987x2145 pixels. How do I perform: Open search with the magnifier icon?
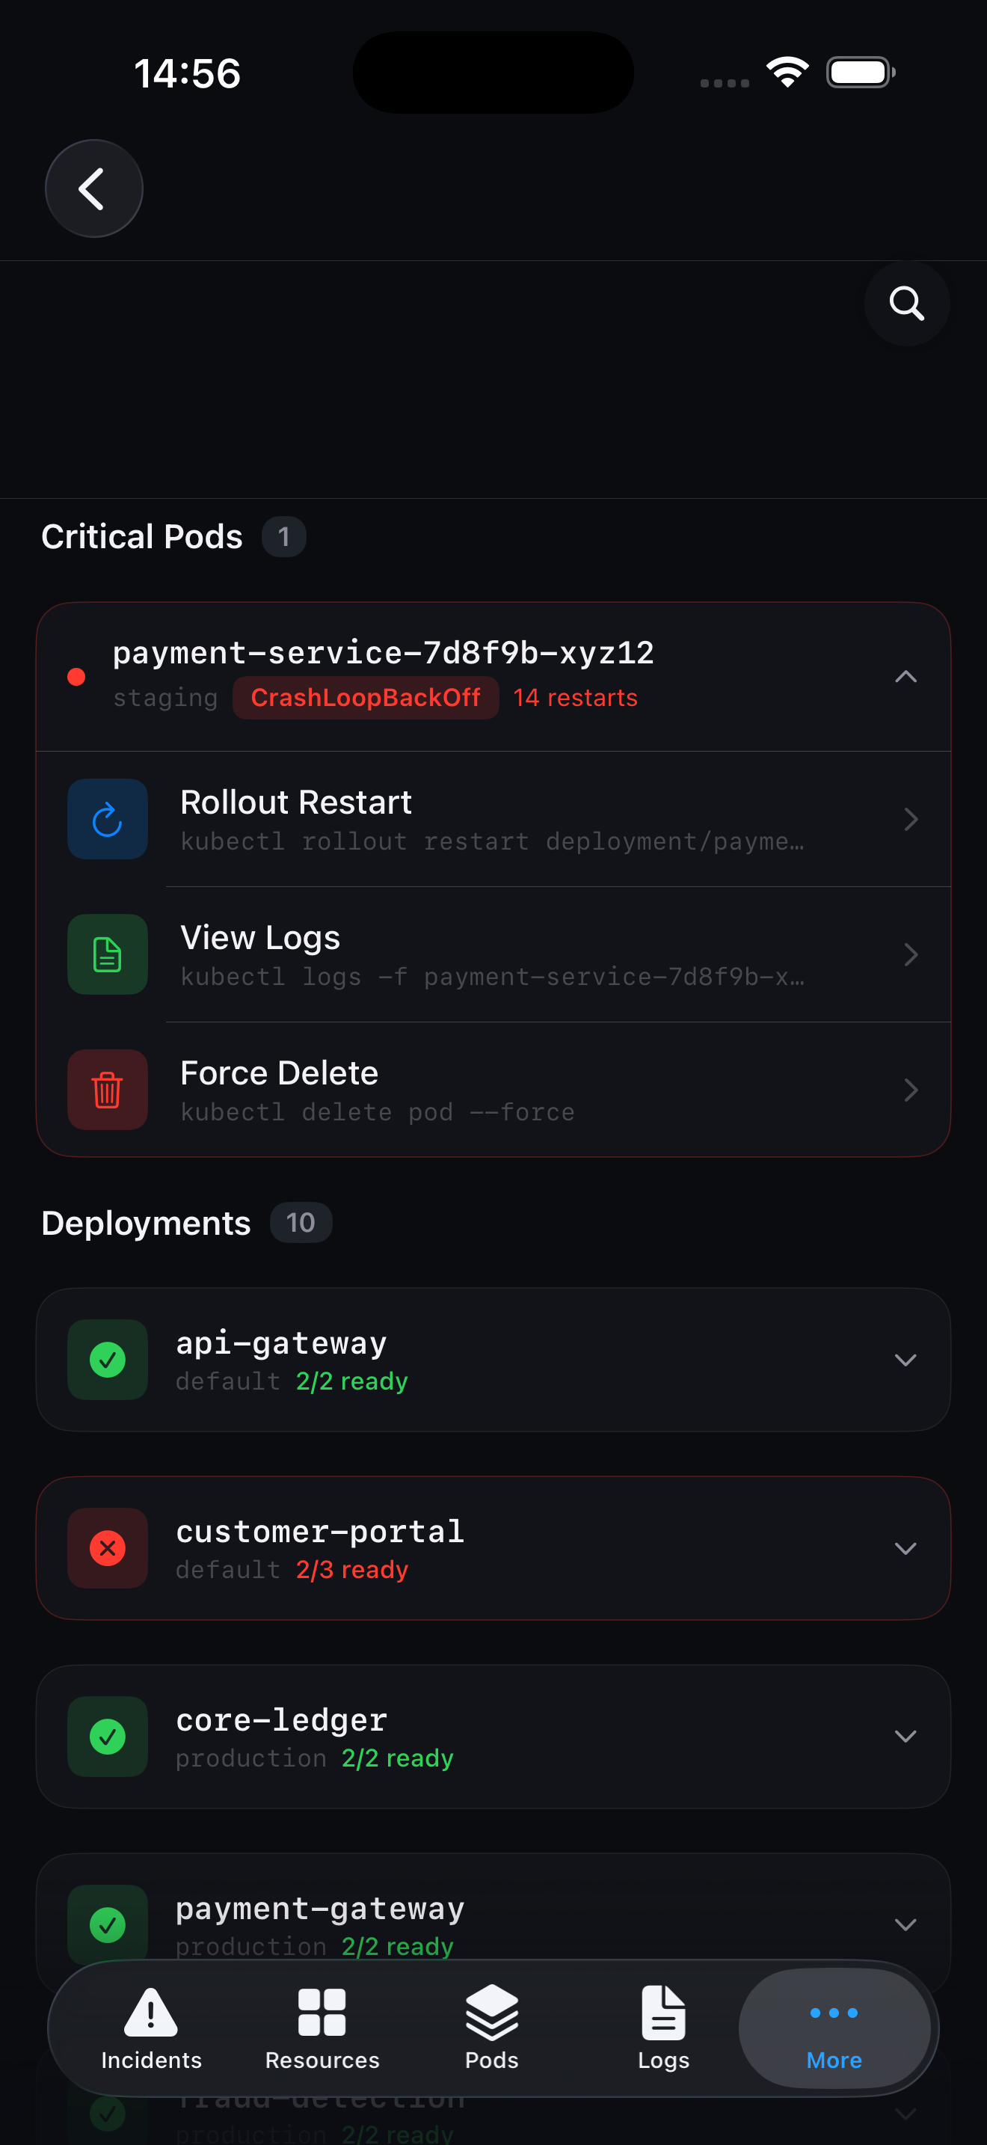click(x=906, y=303)
